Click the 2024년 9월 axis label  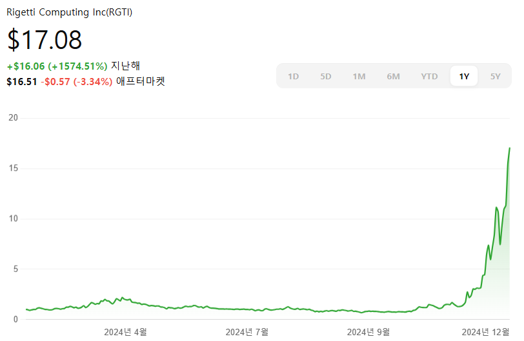click(x=368, y=332)
